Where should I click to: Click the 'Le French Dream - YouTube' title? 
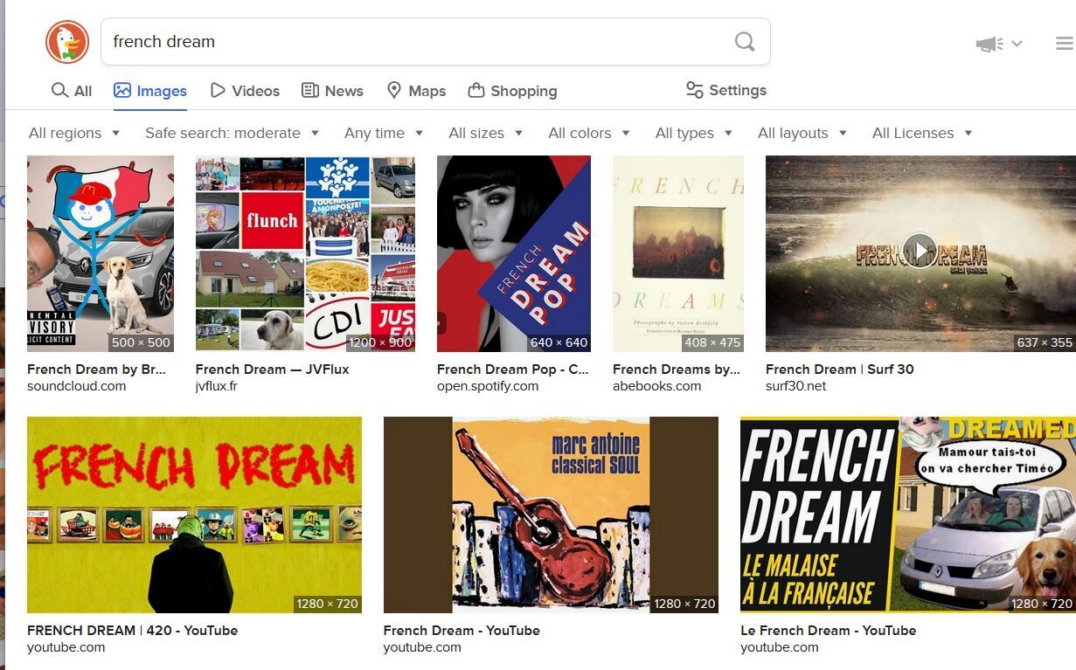coord(828,631)
